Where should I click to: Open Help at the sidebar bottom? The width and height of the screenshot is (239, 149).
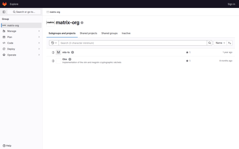(7, 146)
